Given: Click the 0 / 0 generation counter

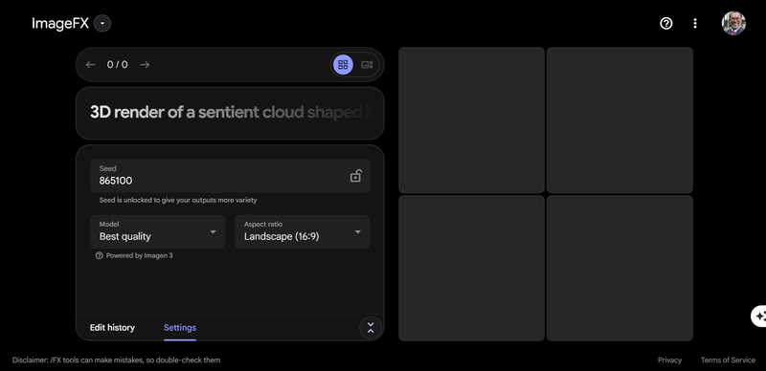Looking at the screenshot, I should pos(117,64).
